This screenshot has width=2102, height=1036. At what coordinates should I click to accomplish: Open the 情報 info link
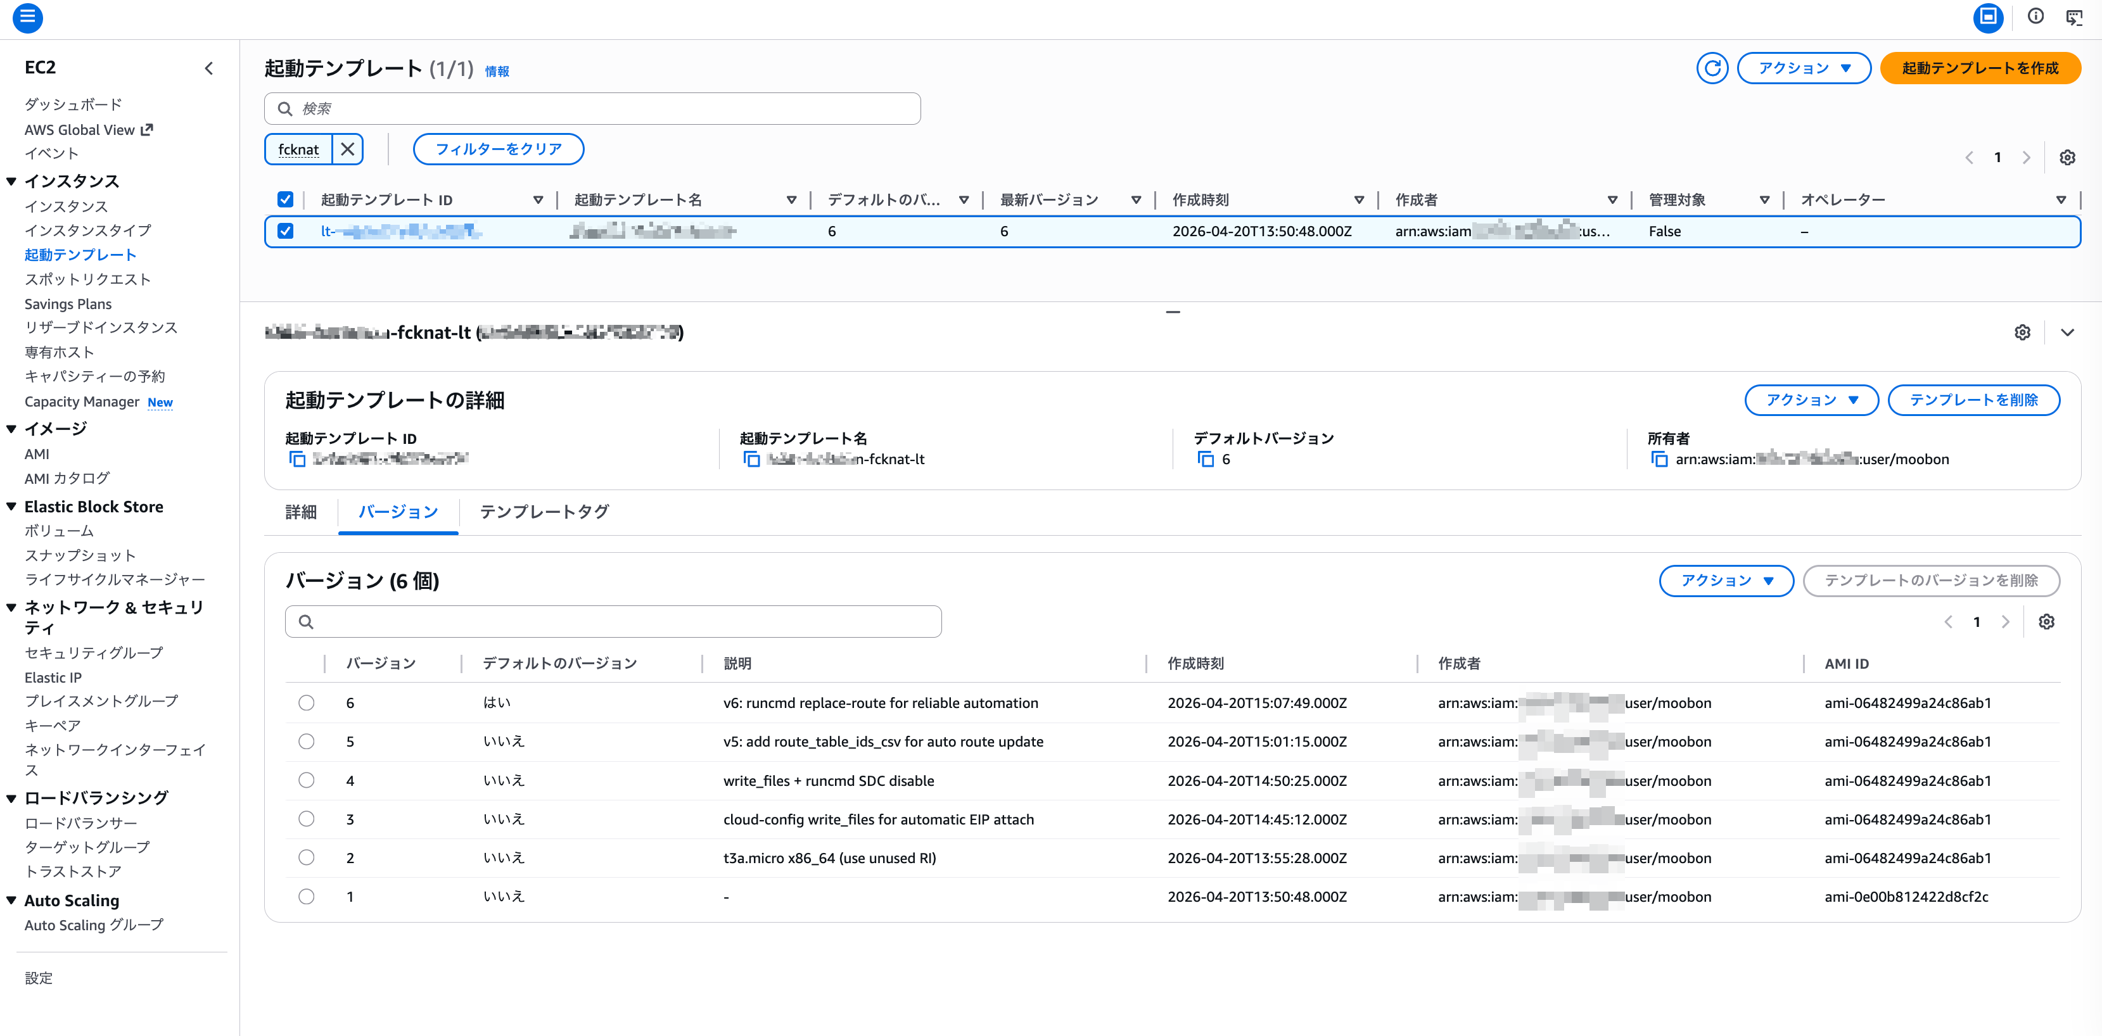tap(497, 72)
